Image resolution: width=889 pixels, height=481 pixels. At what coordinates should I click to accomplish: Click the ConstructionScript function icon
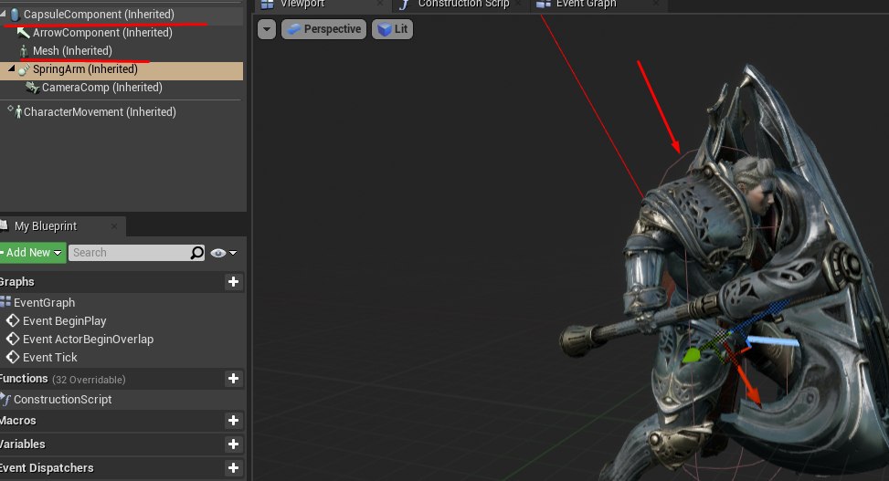coord(5,399)
